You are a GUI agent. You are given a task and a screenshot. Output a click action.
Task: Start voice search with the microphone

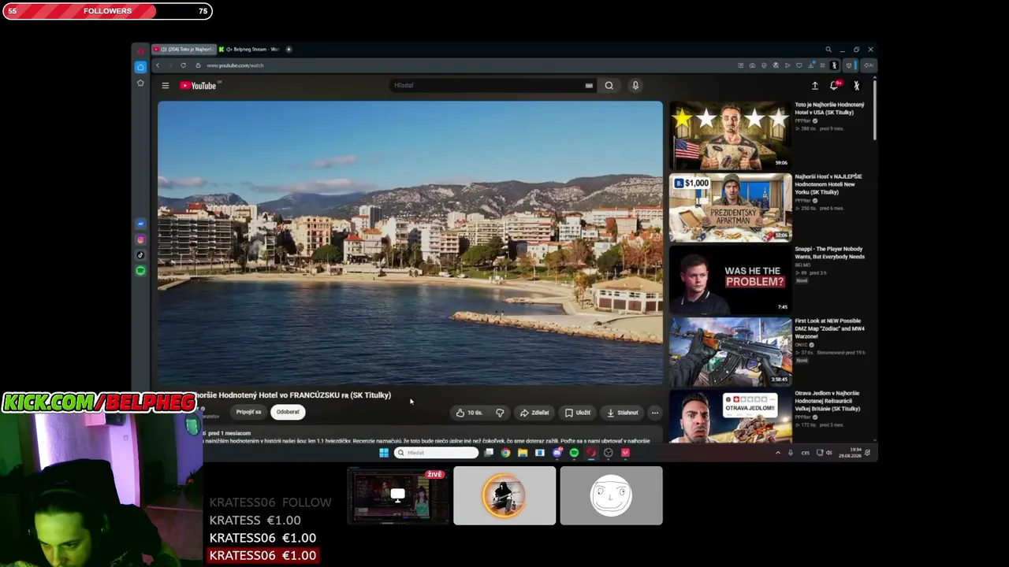click(x=635, y=85)
